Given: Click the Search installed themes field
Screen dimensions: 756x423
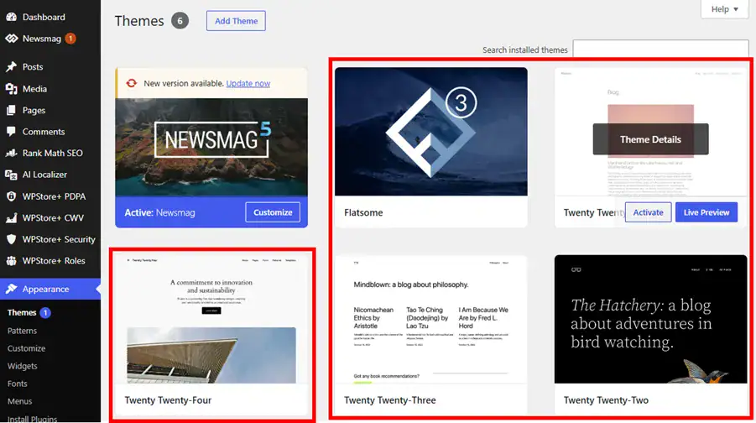Looking at the screenshot, I should [x=660, y=50].
